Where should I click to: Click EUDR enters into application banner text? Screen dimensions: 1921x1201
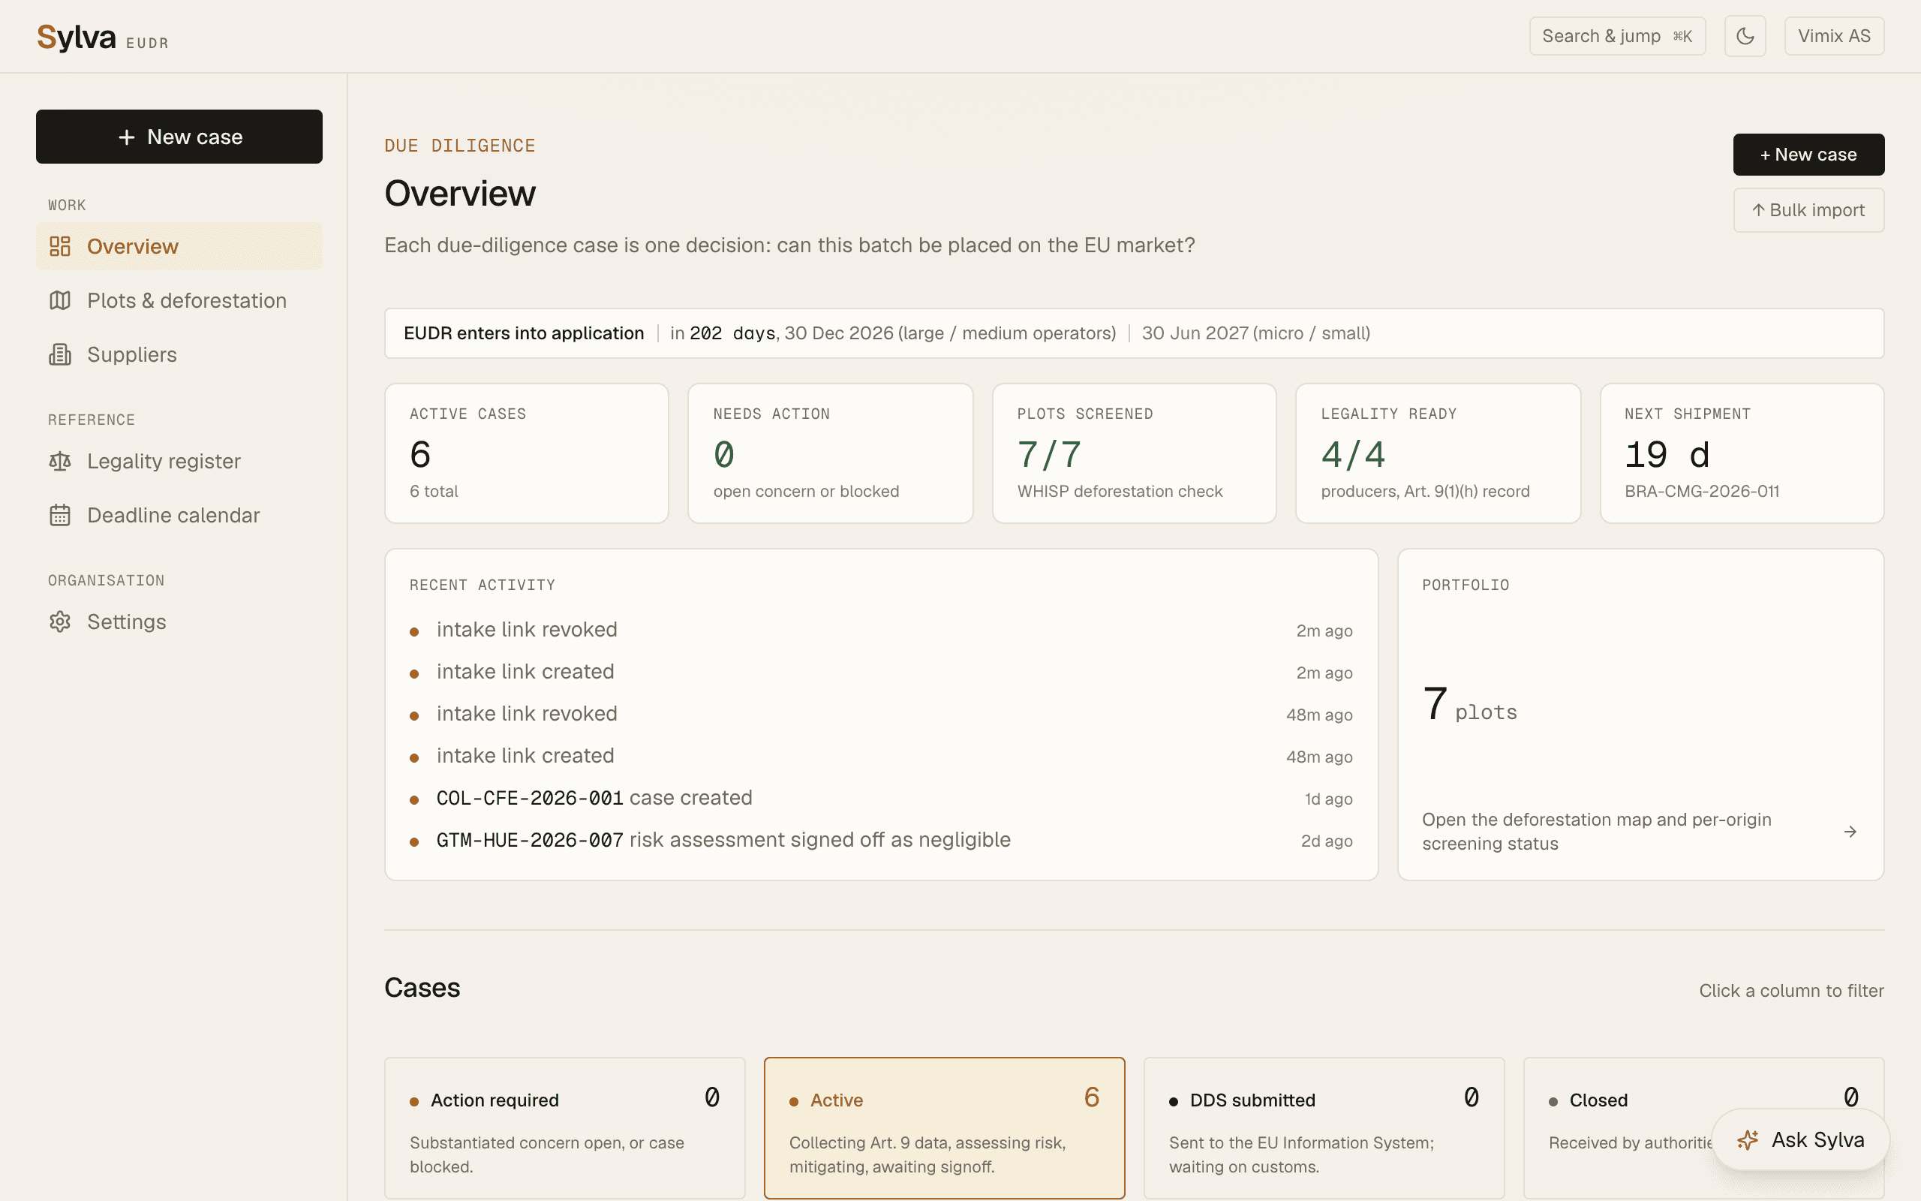[524, 333]
